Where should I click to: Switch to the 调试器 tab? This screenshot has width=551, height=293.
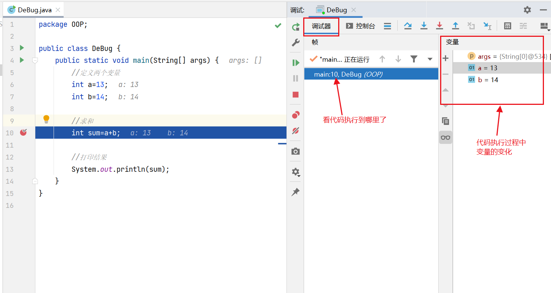click(321, 26)
